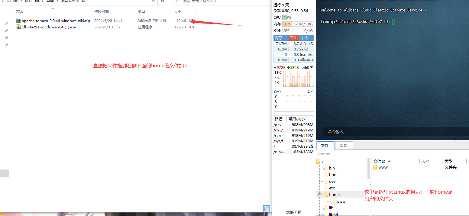
Task: Select the lib64 folder in remote tree
Action: (333, 214)
